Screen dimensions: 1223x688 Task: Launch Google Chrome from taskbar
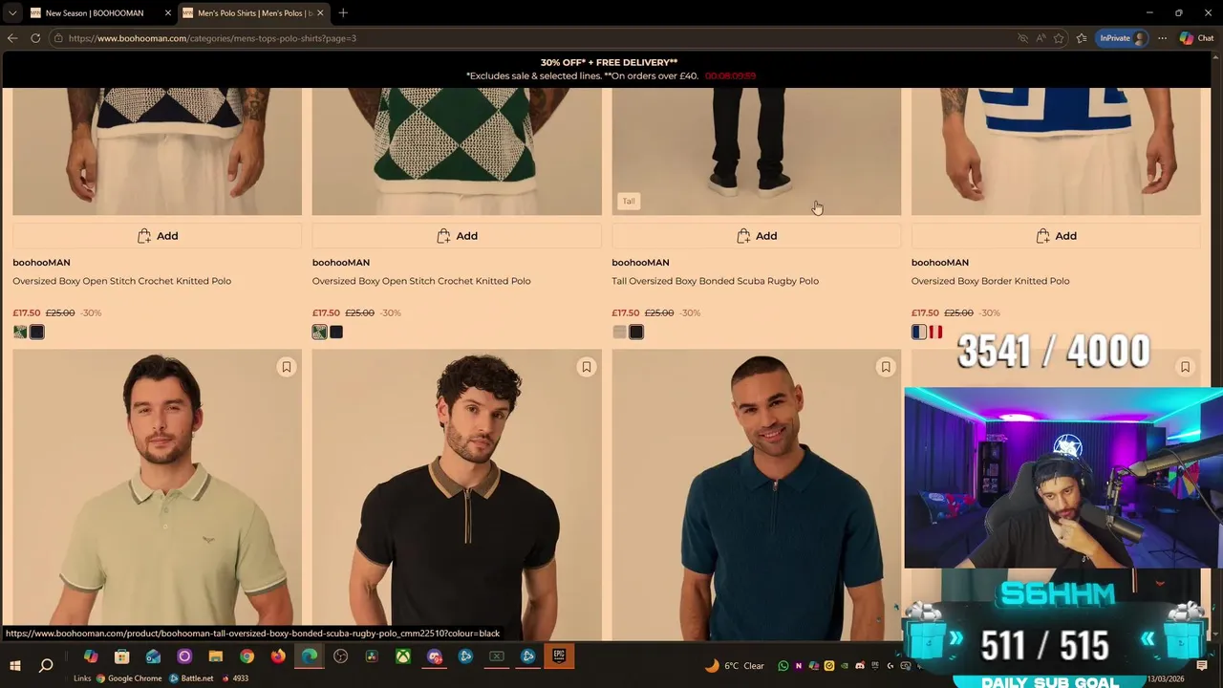pyautogui.click(x=247, y=656)
